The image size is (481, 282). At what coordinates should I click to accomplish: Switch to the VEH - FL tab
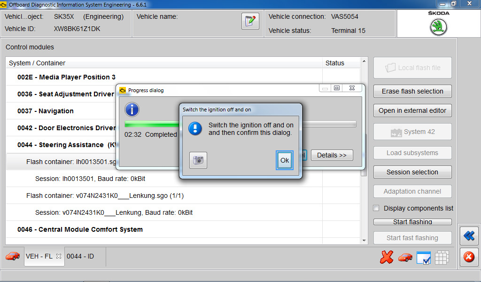(39, 256)
